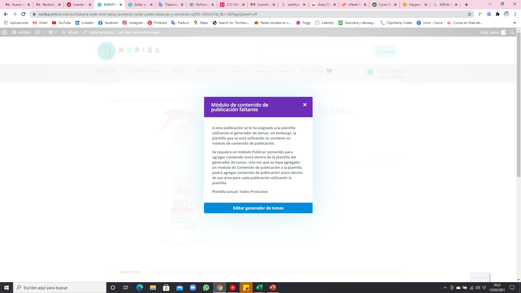Switch to Traductor browser tab
Image resolution: width=521 pixels, height=293 pixels.
coord(171,5)
